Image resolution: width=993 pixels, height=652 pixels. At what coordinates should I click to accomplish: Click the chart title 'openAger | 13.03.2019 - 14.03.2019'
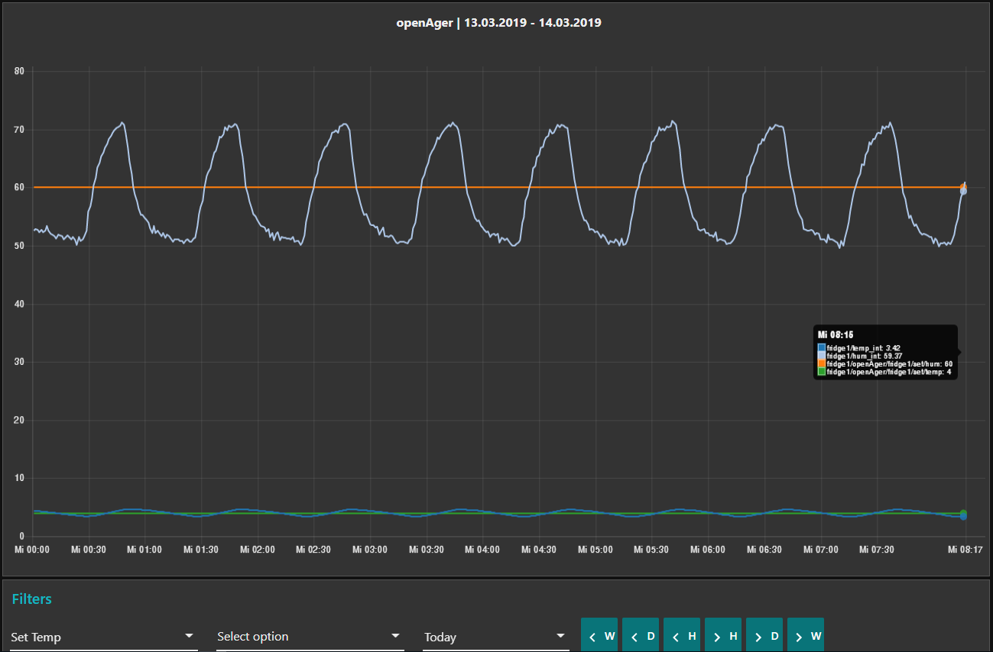(x=498, y=23)
